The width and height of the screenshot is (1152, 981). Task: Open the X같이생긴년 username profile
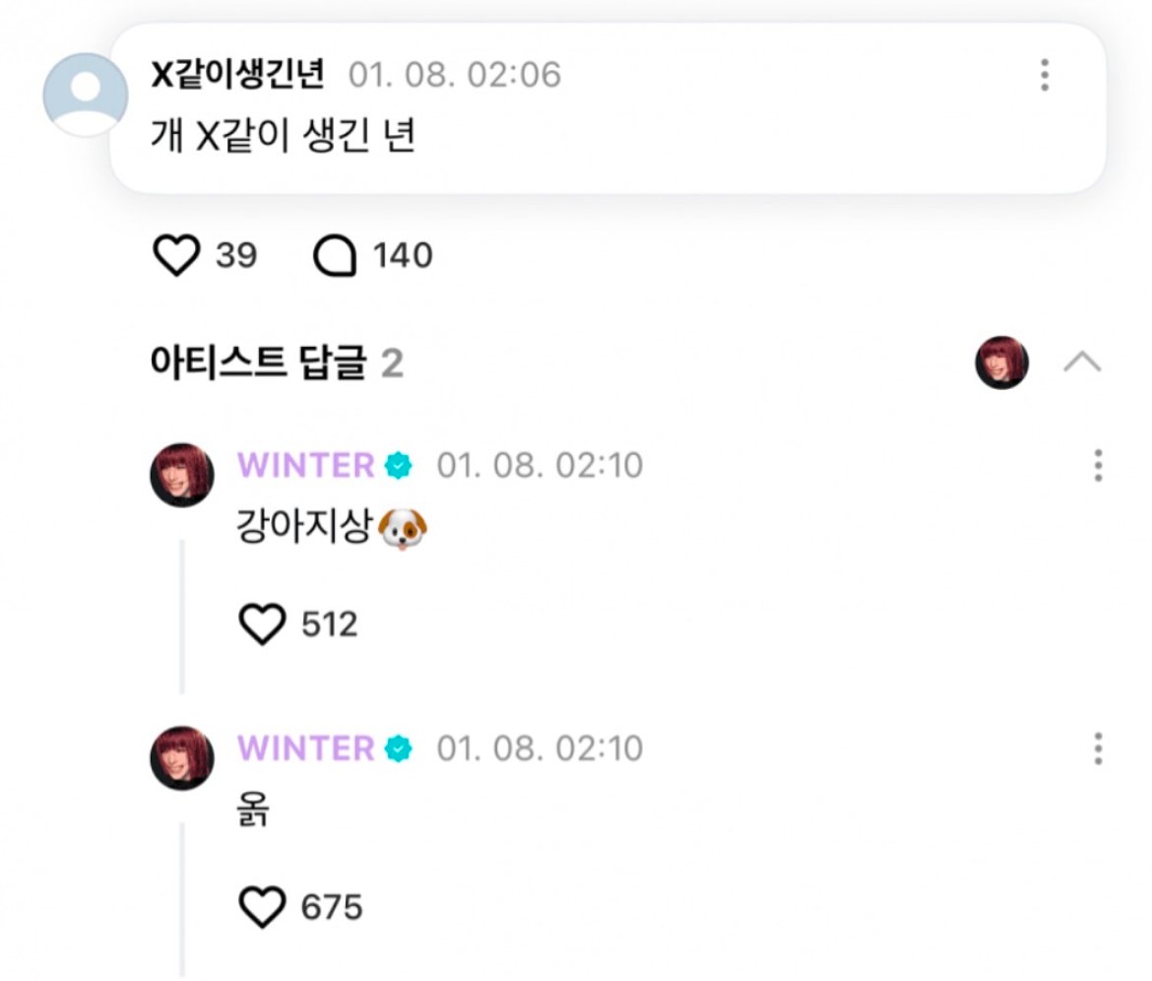coord(237,74)
